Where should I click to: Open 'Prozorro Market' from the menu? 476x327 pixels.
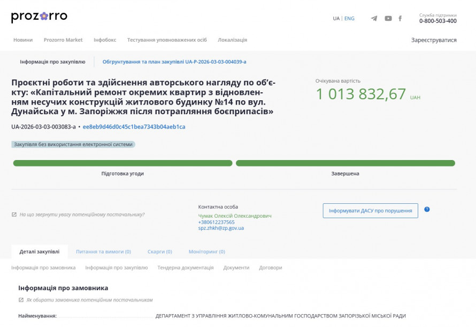pos(62,39)
